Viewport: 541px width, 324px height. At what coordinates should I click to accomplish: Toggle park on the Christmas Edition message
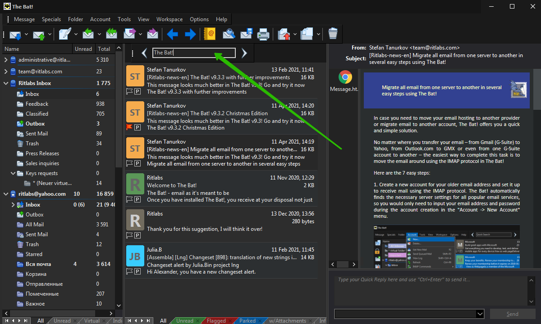[138, 127]
